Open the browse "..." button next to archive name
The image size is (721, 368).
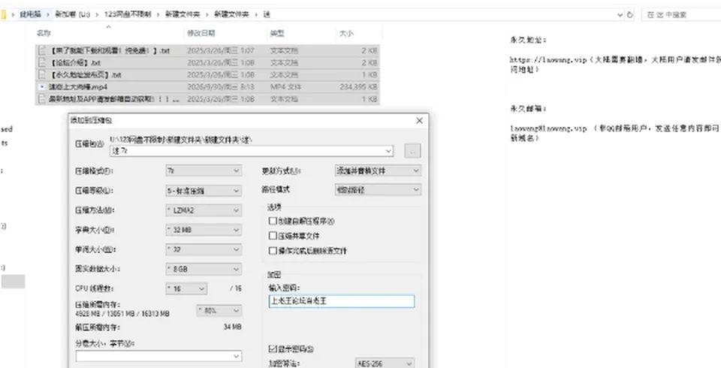(412, 151)
